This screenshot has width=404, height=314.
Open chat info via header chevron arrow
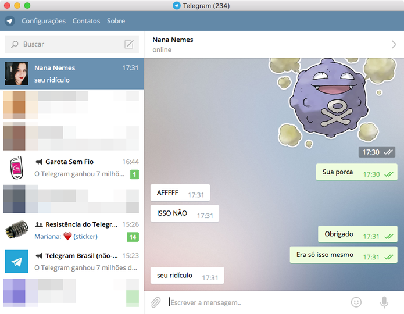tap(394, 45)
